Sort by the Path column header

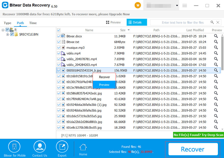[156, 30]
